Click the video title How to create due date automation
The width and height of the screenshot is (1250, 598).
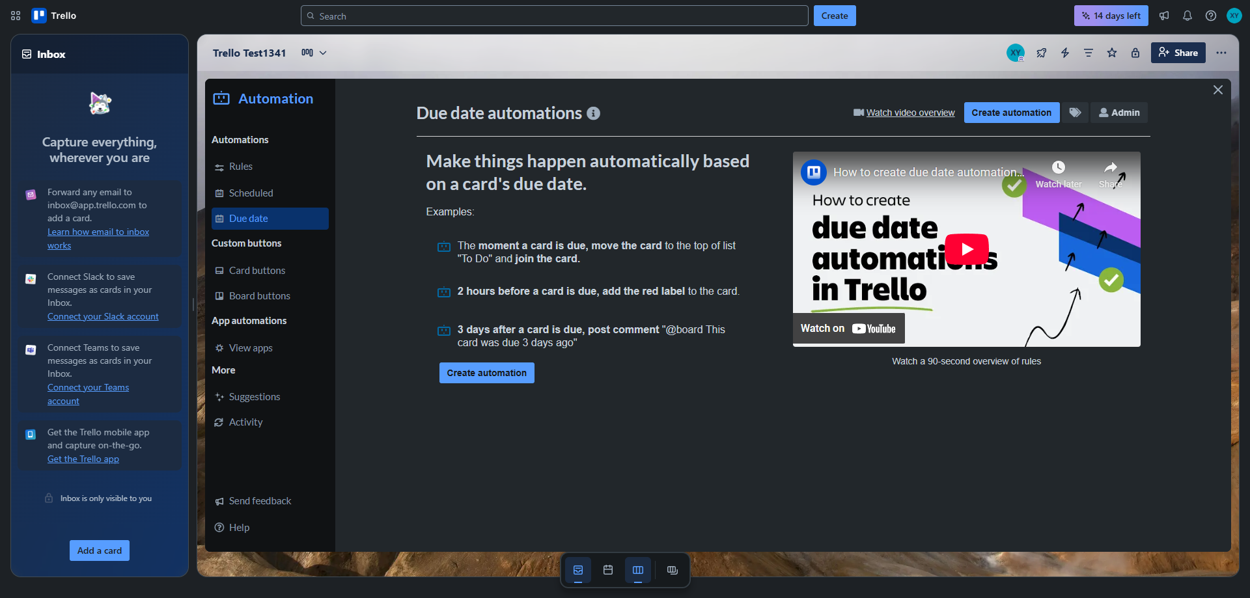click(x=928, y=172)
